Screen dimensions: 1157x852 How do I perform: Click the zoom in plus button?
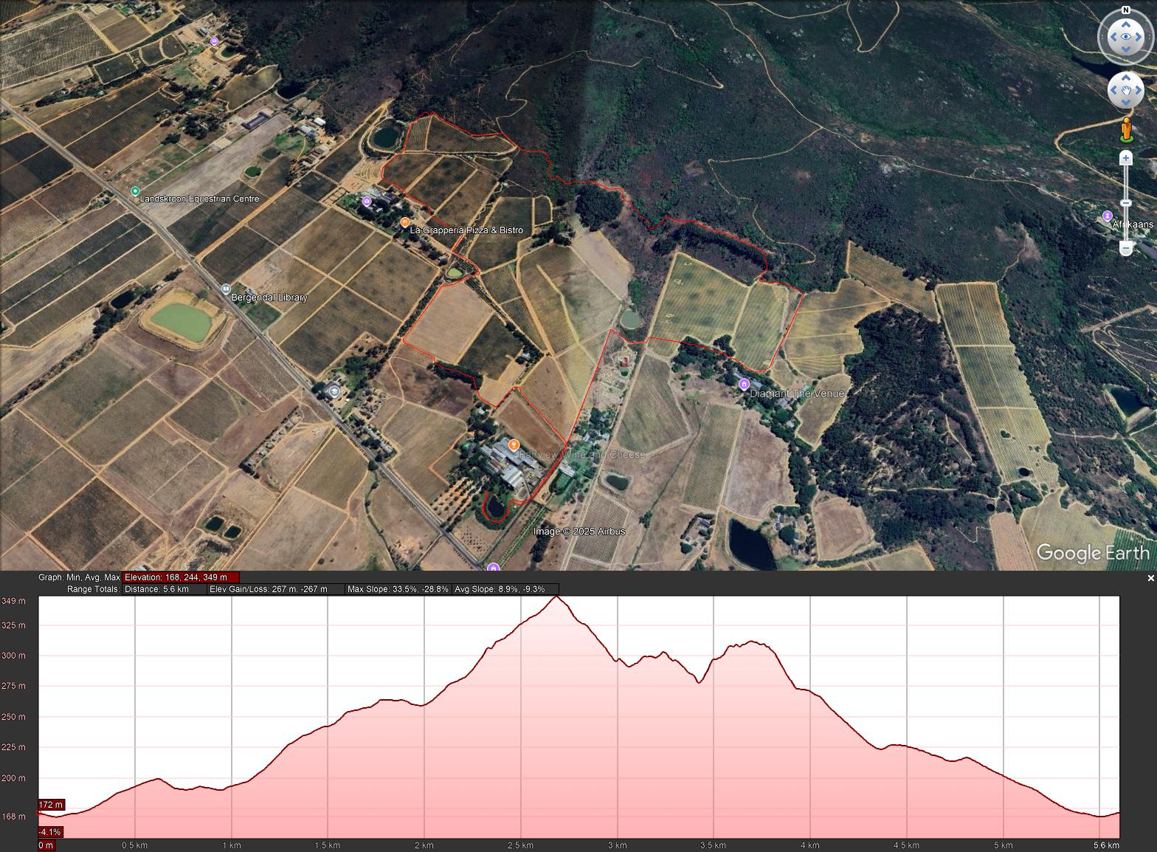click(1125, 158)
